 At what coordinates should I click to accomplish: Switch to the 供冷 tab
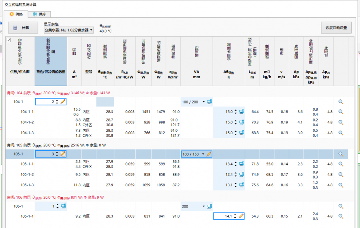coord(39,14)
